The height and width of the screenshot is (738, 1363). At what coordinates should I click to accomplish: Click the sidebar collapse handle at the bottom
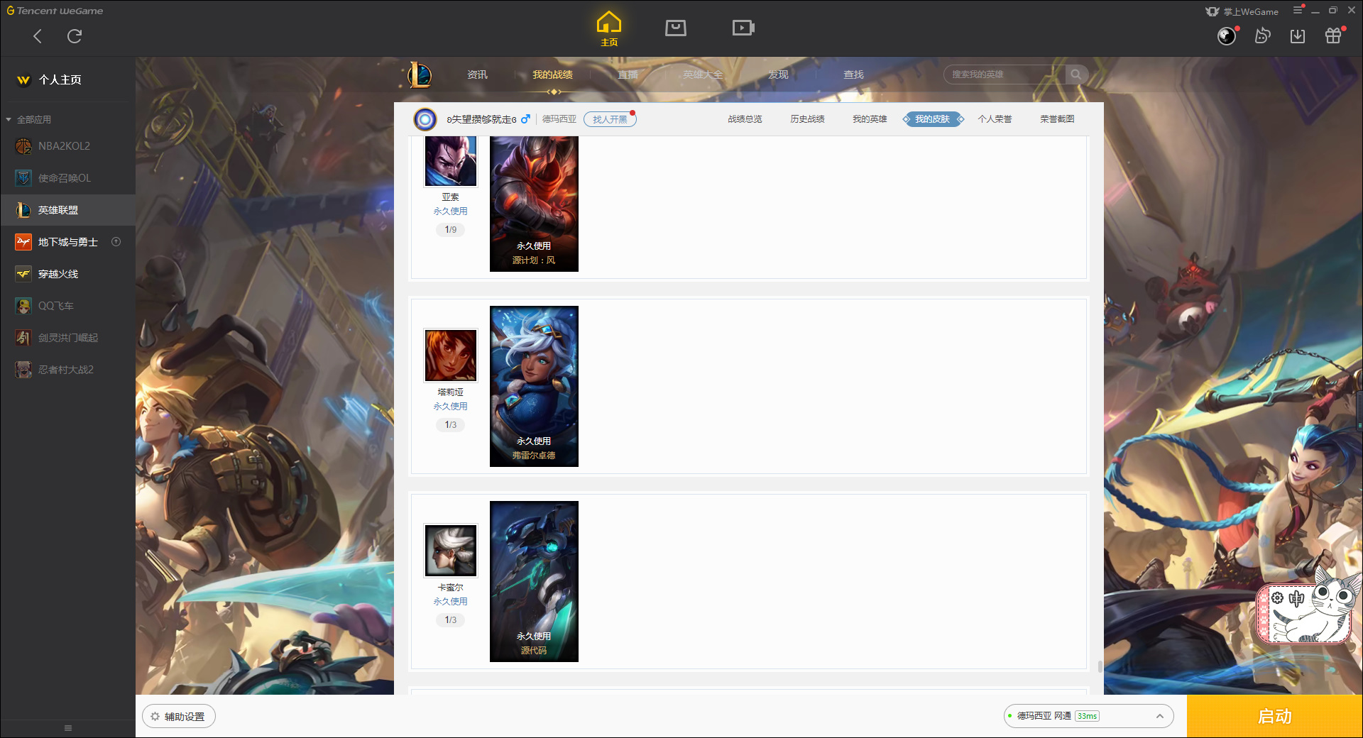[68, 728]
